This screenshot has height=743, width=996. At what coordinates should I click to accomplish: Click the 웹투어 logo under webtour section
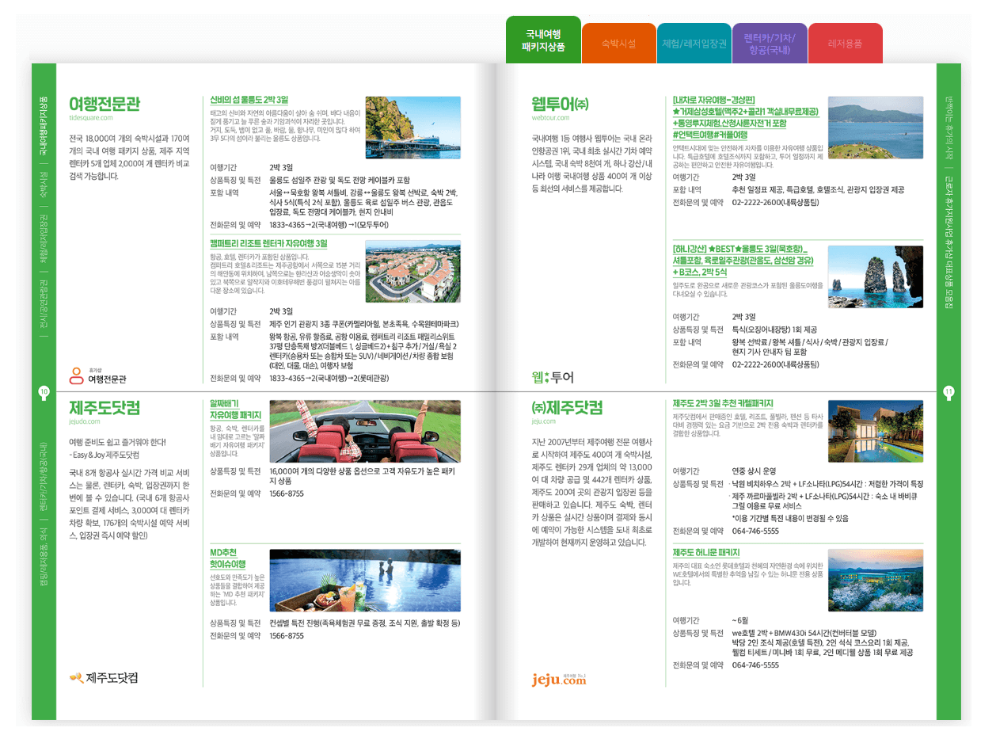pyautogui.click(x=553, y=376)
